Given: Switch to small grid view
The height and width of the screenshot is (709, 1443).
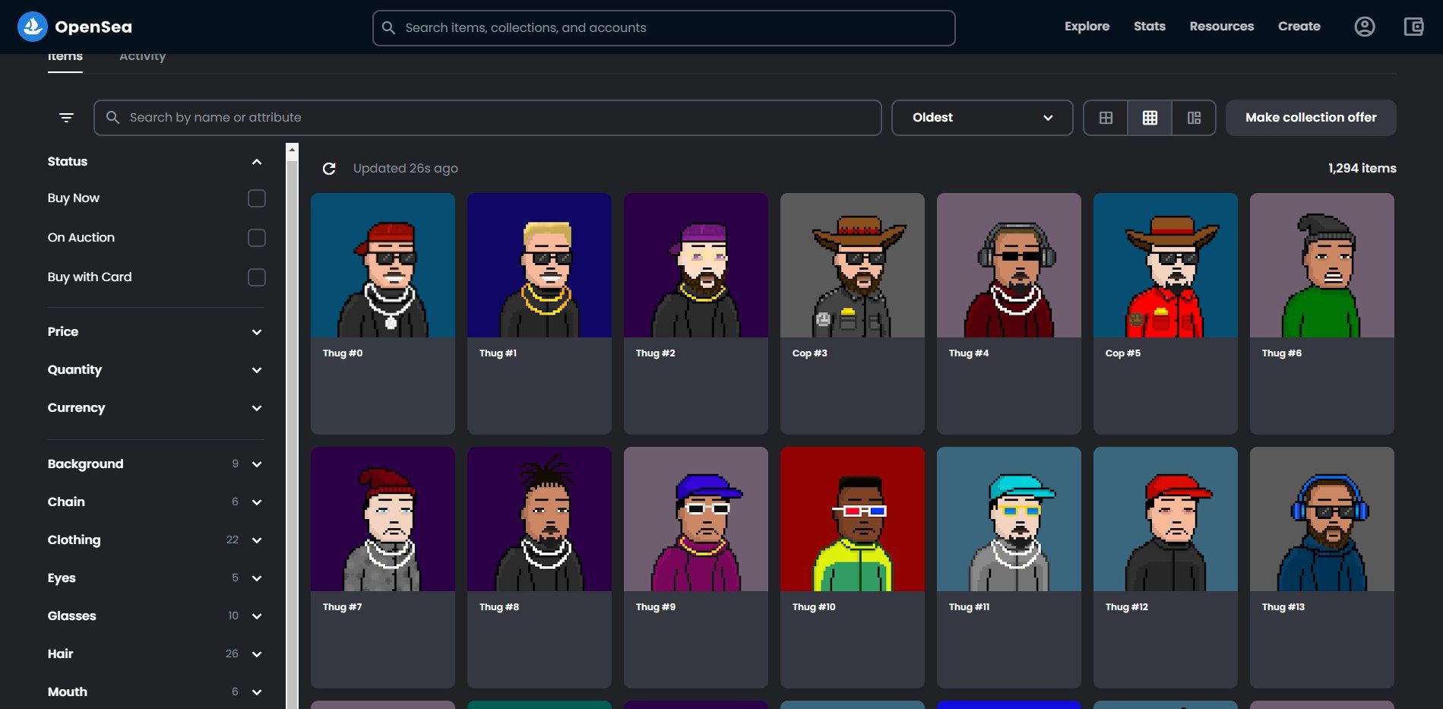Looking at the screenshot, I should pyautogui.click(x=1150, y=118).
